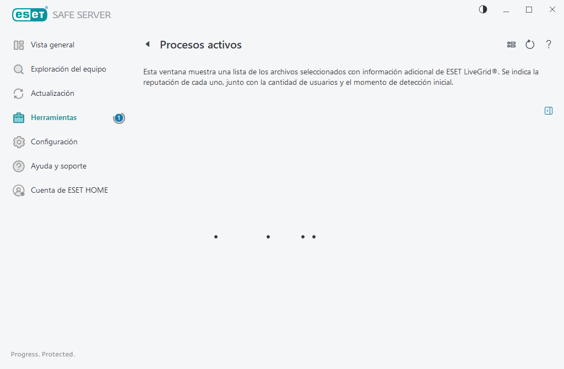
Task: Click the Cuenta de ESET HOME user icon
Action: [19, 191]
